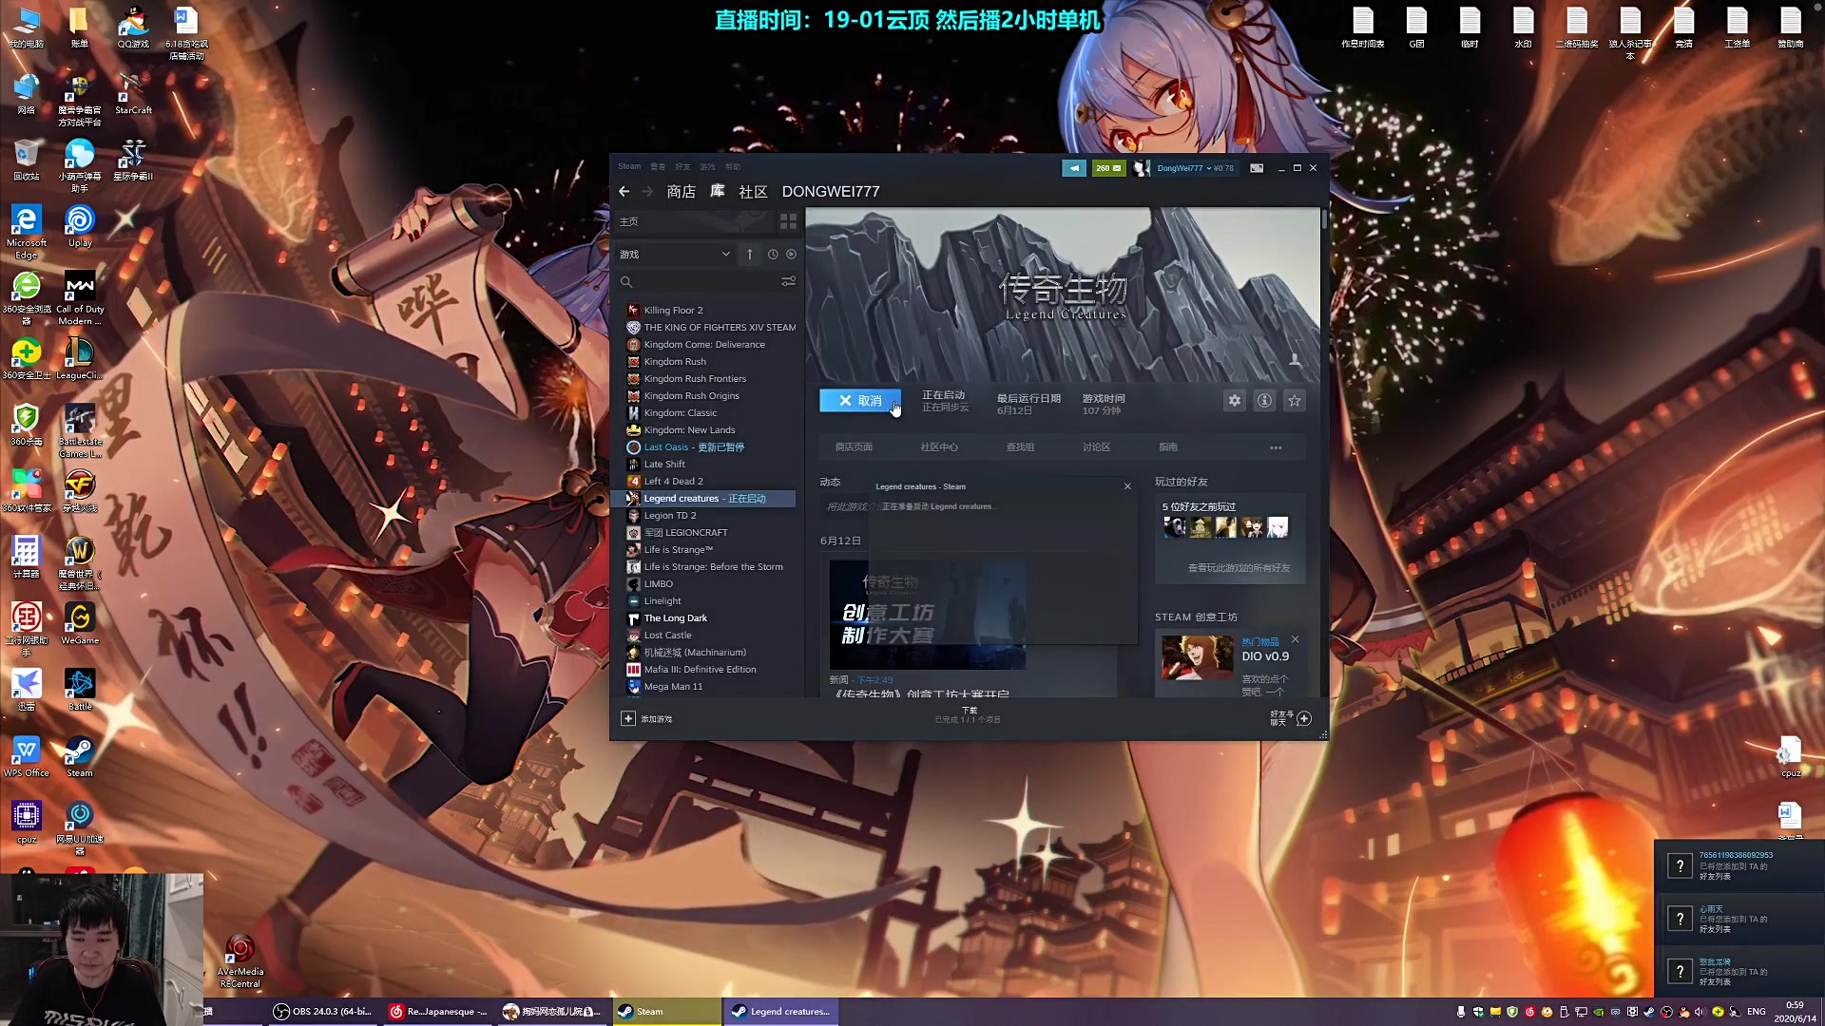
Task: Open friends and chat icon
Action: tap(1304, 718)
